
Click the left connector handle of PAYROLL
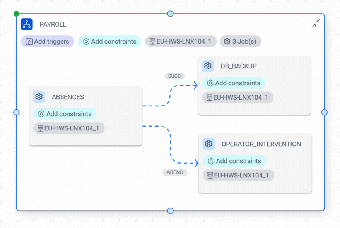coord(16,112)
